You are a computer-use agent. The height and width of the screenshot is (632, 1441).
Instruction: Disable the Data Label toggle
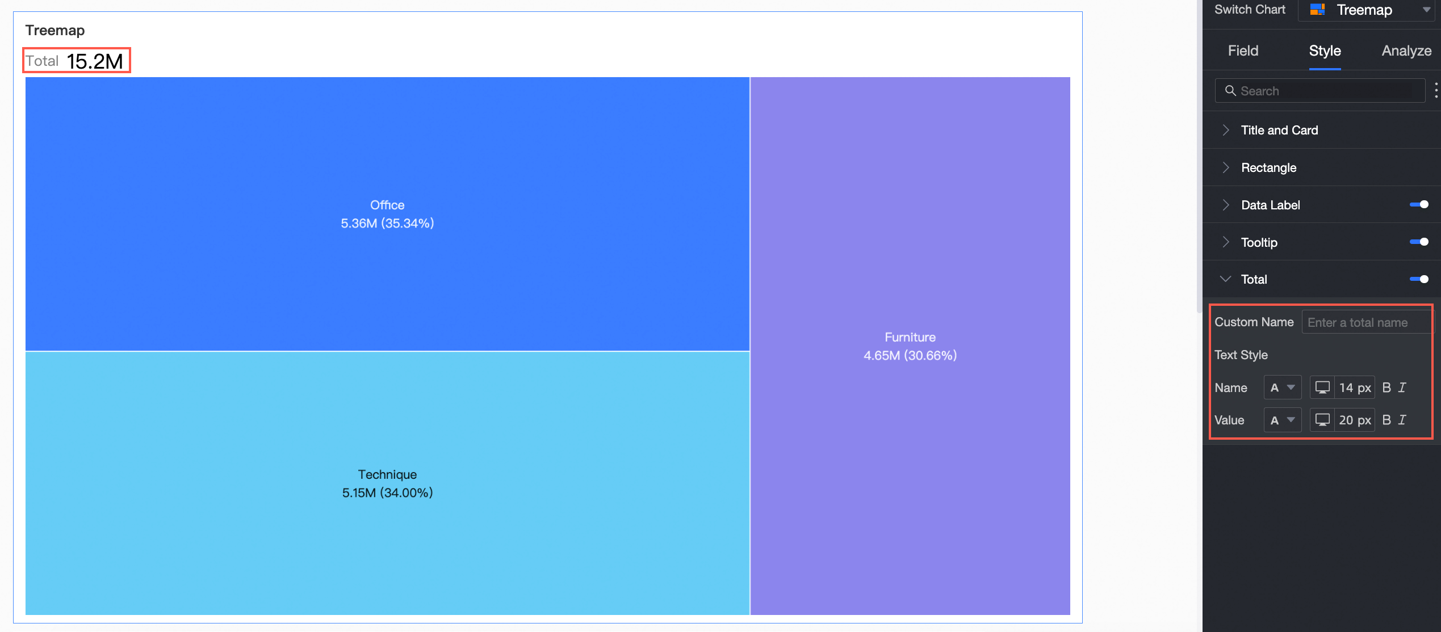tap(1419, 205)
